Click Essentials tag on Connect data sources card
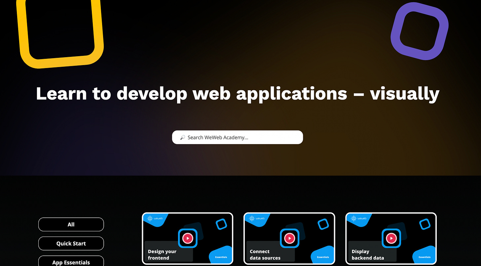Image resolution: width=481 pixels, height=266 pixels. pos(323,257)
